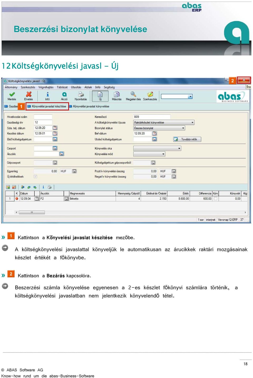Click lookup icon beside Árucikk field
Viewport: 253px width, 378px height.
tap(62, 154)
